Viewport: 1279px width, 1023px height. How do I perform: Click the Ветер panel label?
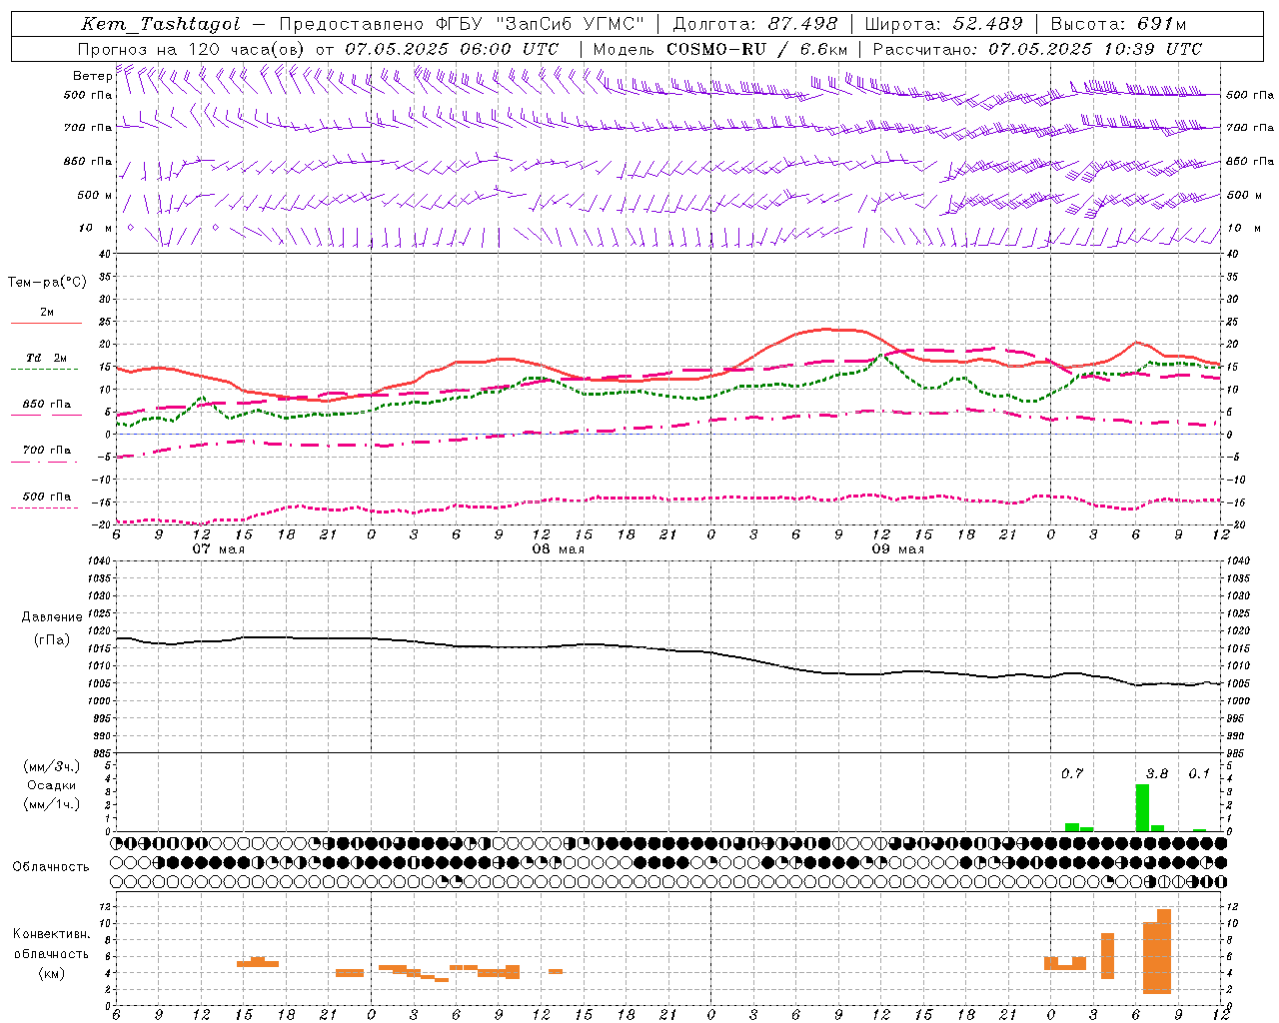pyautogui.click(x=92, y=76)
